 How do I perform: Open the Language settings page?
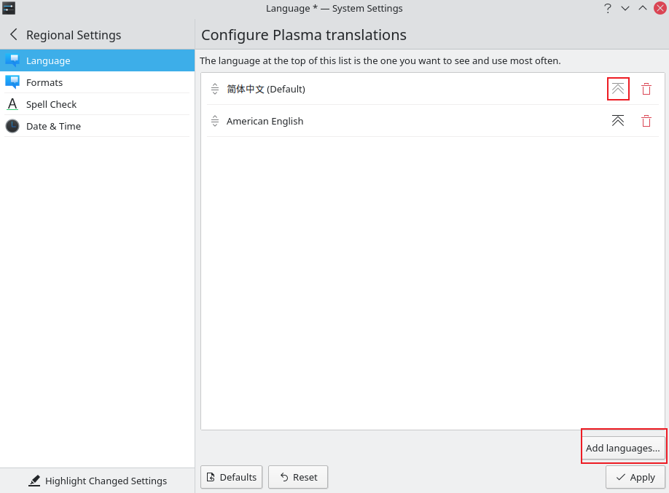48,60
